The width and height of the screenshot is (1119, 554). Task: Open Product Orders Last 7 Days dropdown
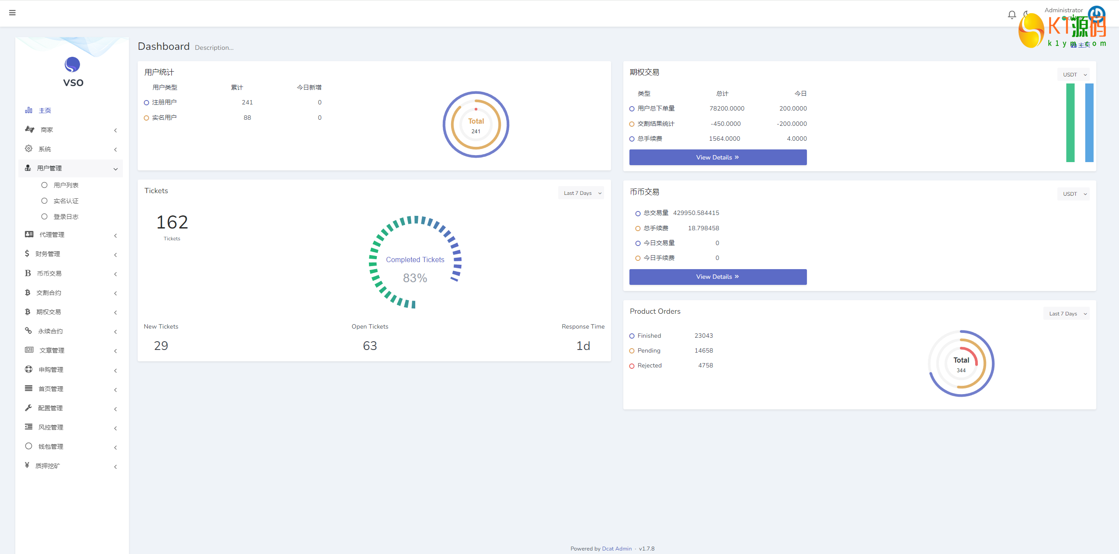click(1066, 314)
